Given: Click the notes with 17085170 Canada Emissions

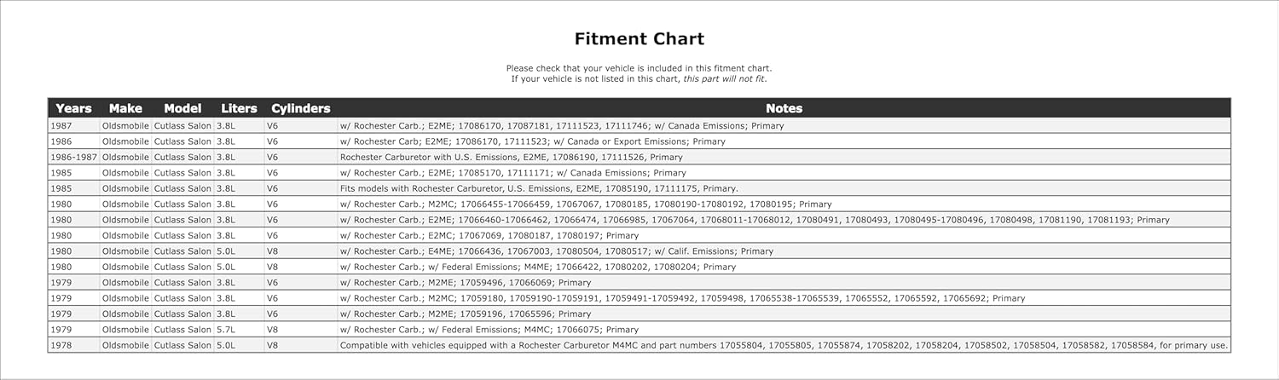Looking at the screenshot, I should coord(512,173).
